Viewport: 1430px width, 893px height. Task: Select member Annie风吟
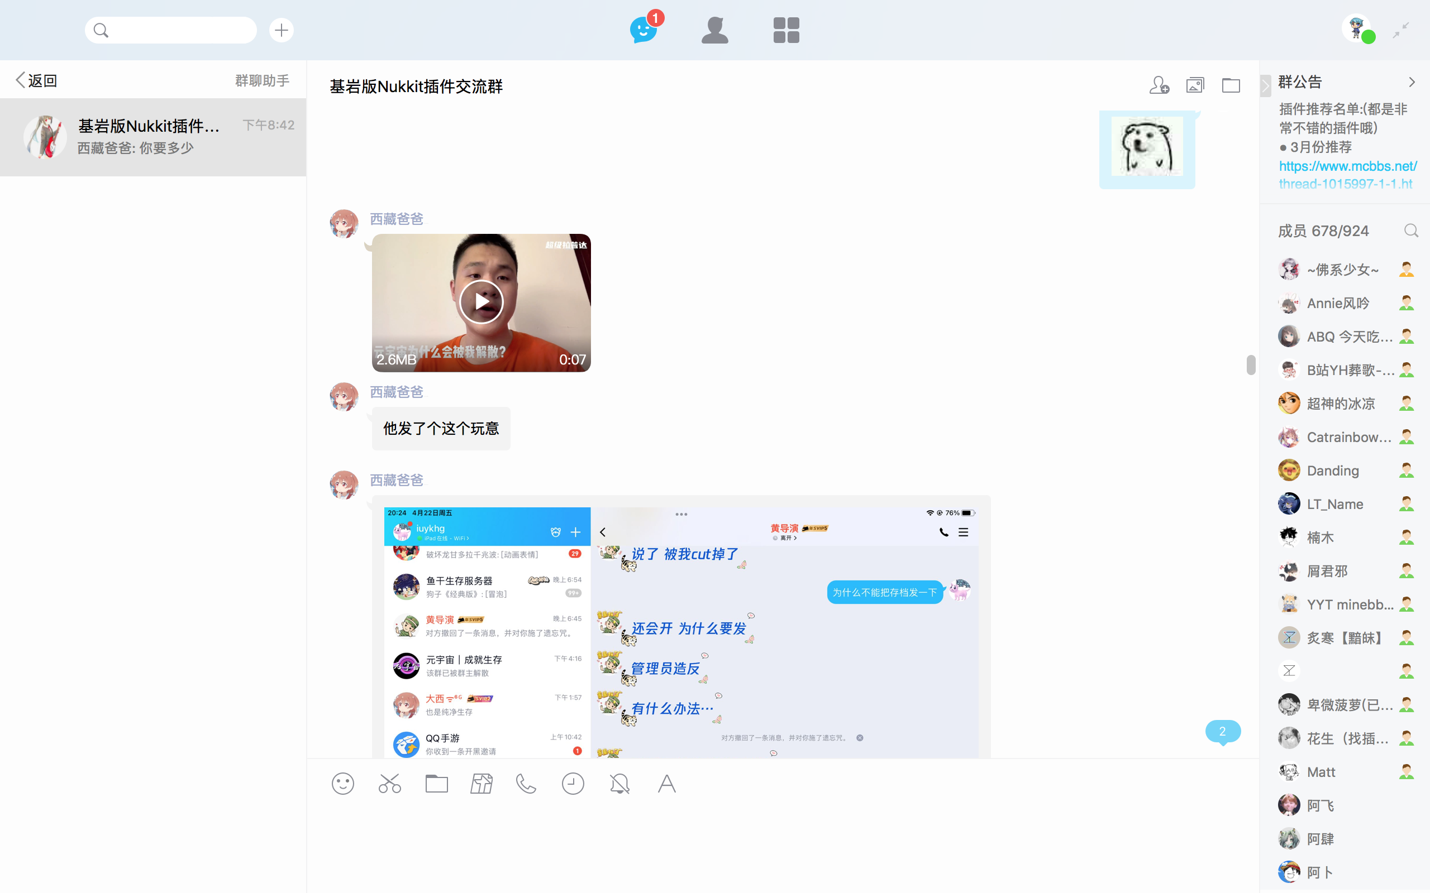click(1346, 303)
